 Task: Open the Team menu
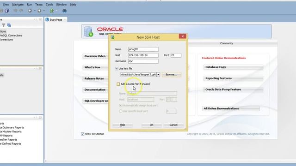tap(39, 5)
